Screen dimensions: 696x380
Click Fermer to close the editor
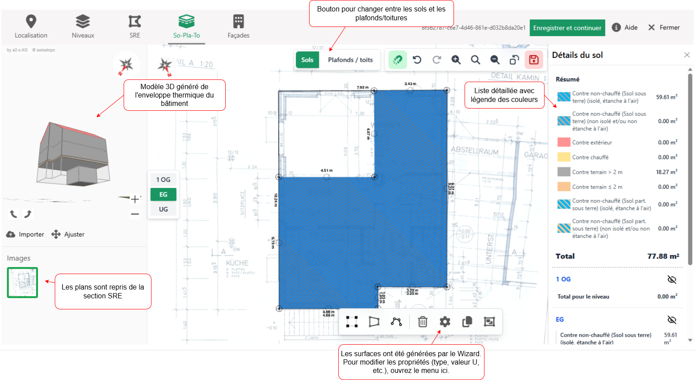(x=664, y=27)
